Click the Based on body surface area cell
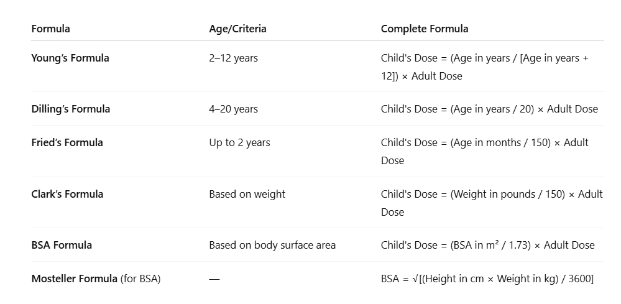The height and width of the screenshot is (304, 621). point(272,245)
